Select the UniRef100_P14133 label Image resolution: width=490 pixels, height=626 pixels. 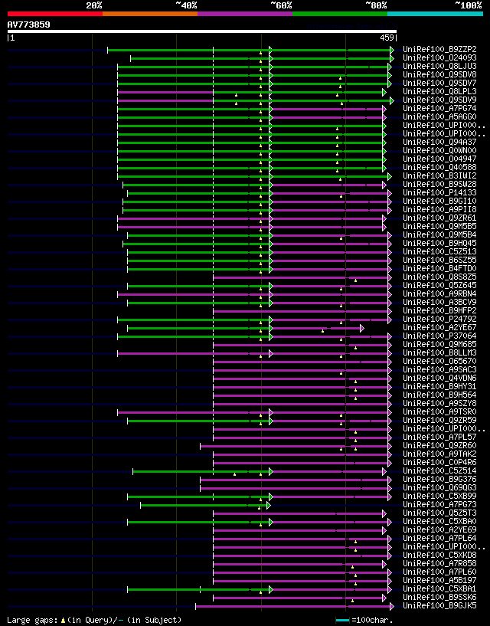pos(439,193)
